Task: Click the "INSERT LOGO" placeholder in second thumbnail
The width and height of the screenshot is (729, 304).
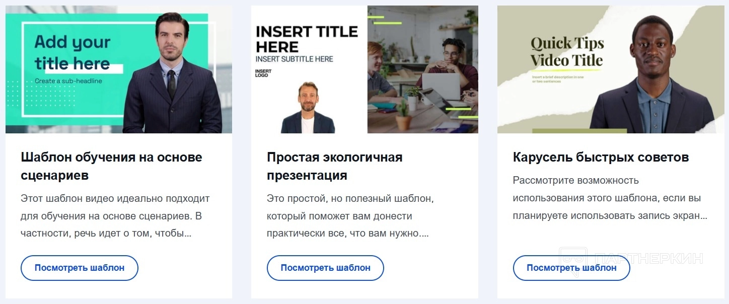Action: pos(263,73)
